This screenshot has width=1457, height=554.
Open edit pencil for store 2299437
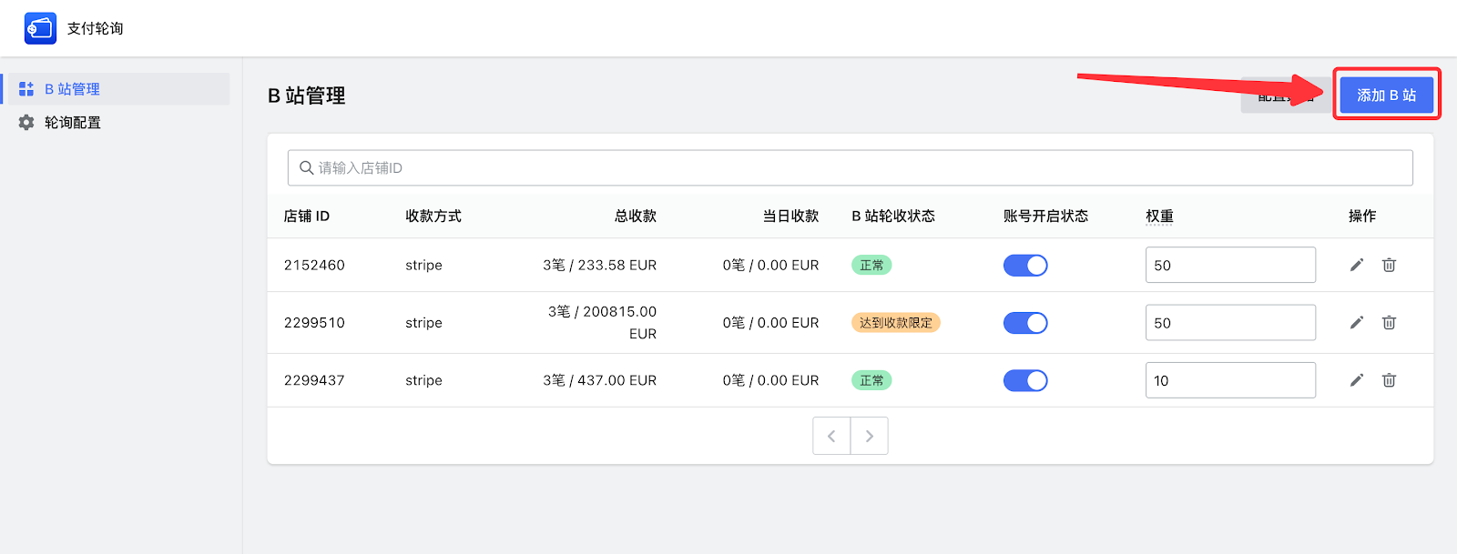tap(1356, 380)
